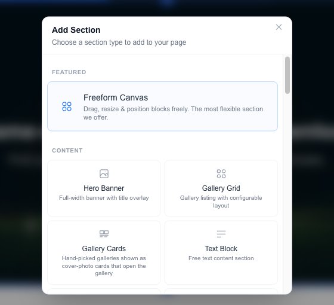334x305 pixels.
Task: Click the Gallery Cards icon
Action: 104,234
